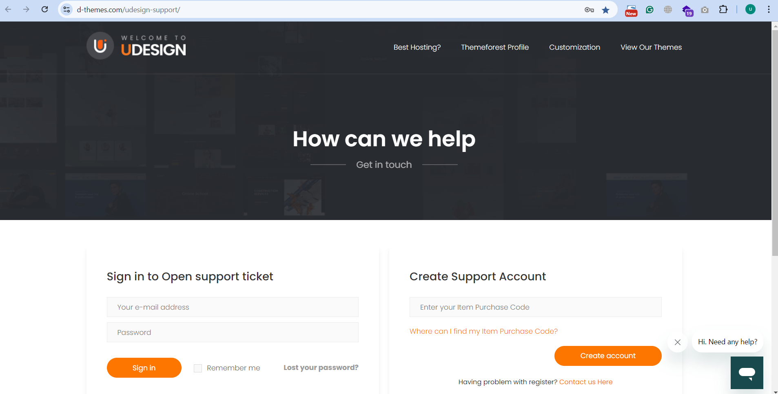Open the saved passwords key icon
Viewport: 778px width, 394px height.
pyautogui.click(x=589, y=10)
